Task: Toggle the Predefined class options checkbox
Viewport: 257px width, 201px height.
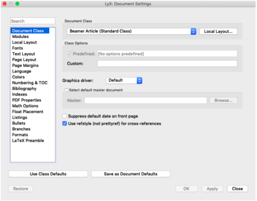Action: coord(69,54)
